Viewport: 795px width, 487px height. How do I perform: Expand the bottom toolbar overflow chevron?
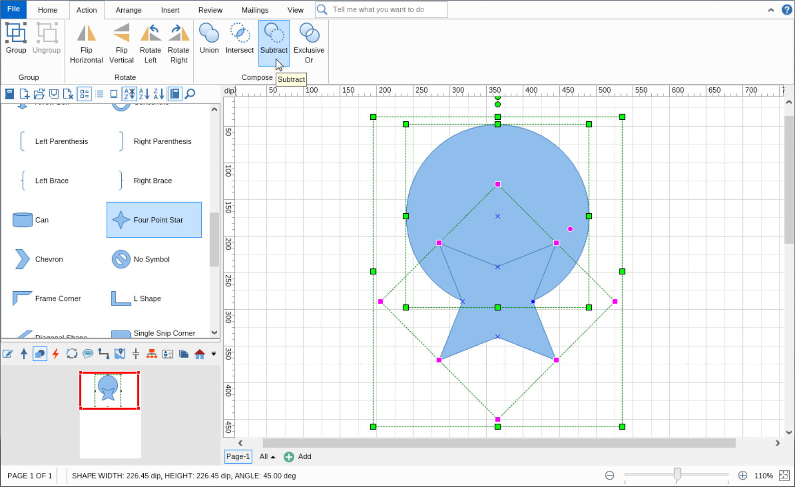[x=213, y=354]
